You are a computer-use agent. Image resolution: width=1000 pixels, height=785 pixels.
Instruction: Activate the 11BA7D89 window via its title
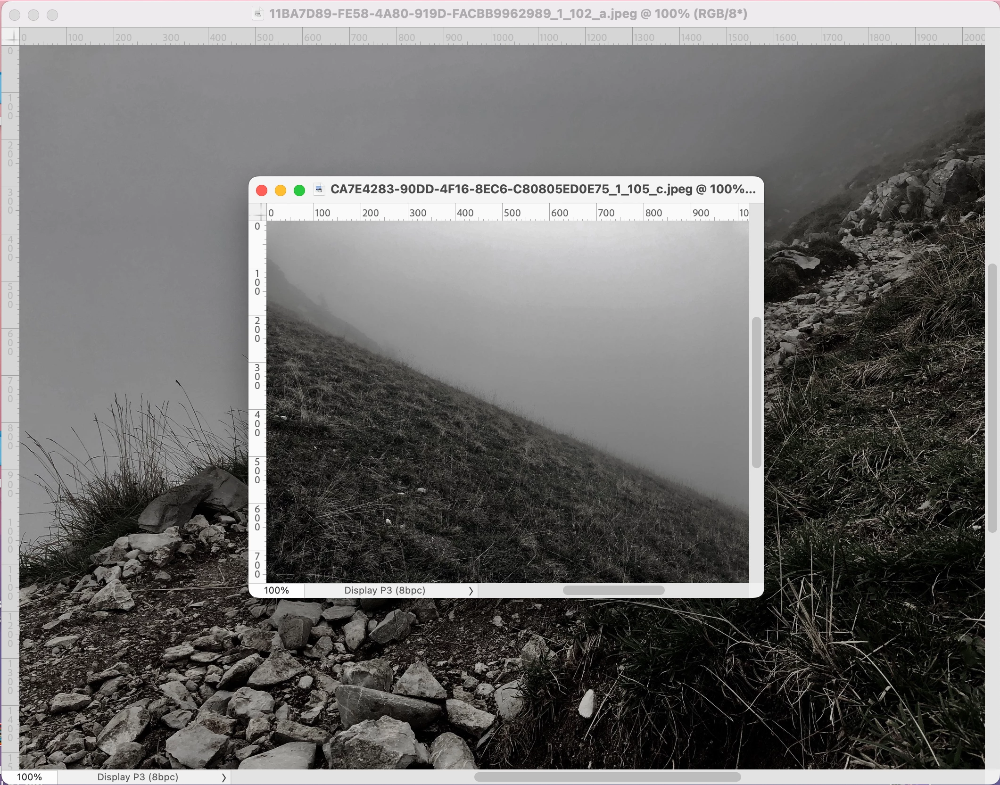(508, 14)
